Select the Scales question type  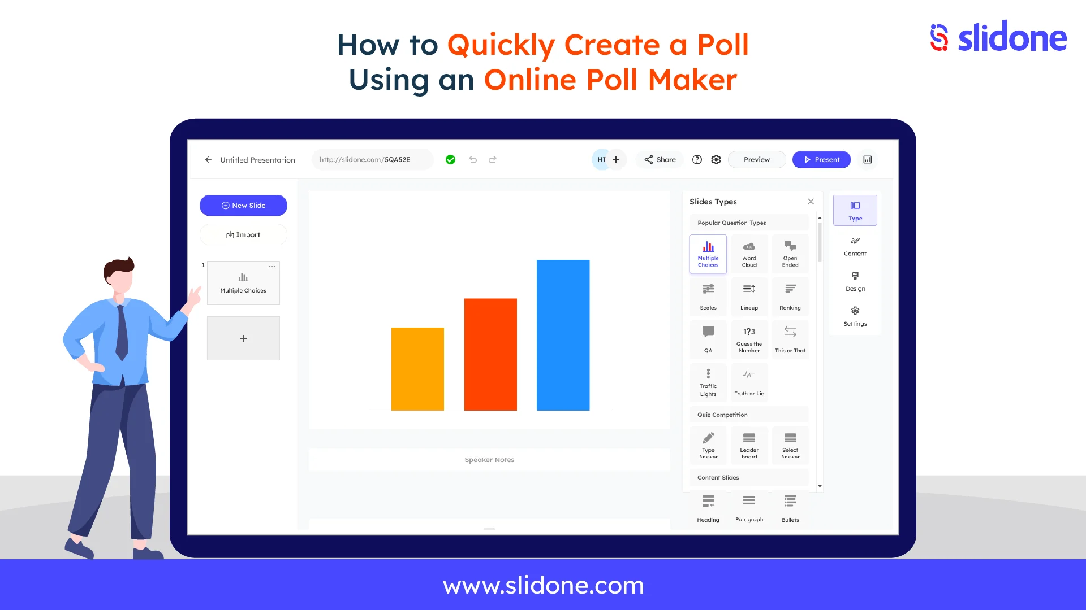coord(708,296)
